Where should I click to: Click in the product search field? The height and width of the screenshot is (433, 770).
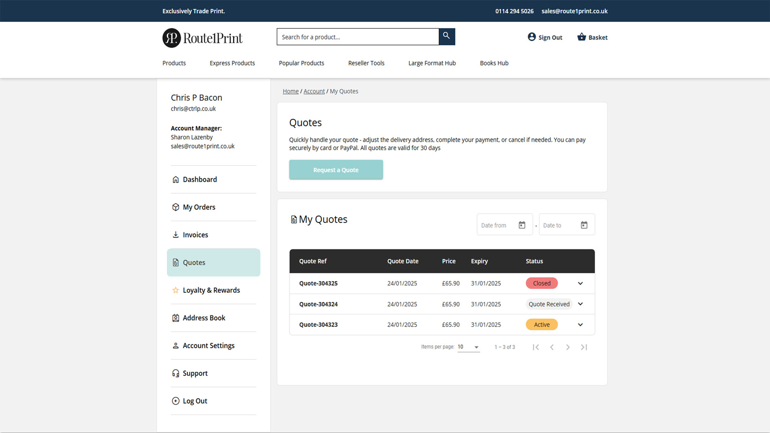(x=358, y=36)
